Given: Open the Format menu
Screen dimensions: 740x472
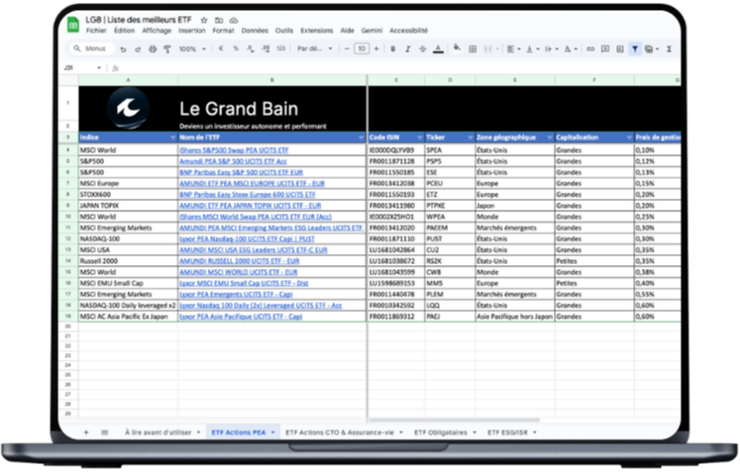Looking at the screenshot, I should (x=223, y=30).
